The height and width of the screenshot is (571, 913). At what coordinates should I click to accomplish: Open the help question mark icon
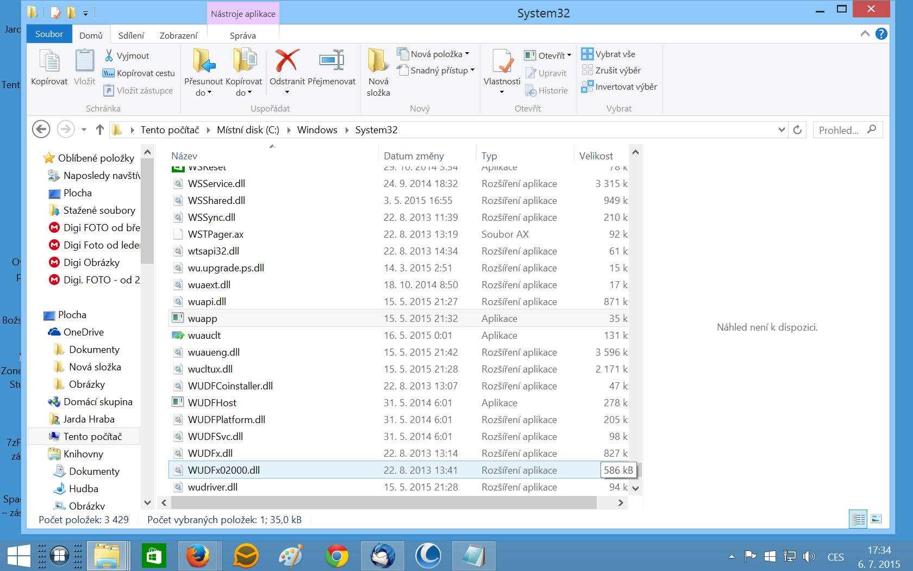pyautogui.click(x=881, y=34)
